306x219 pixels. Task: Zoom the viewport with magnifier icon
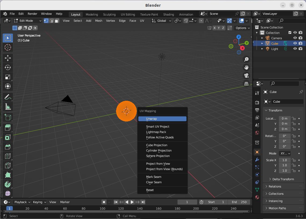tap(246, 59)
